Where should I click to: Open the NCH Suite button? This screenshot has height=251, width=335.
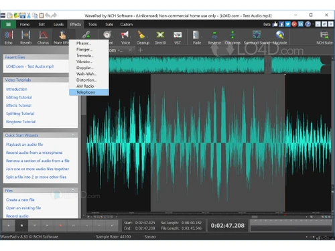324,37
